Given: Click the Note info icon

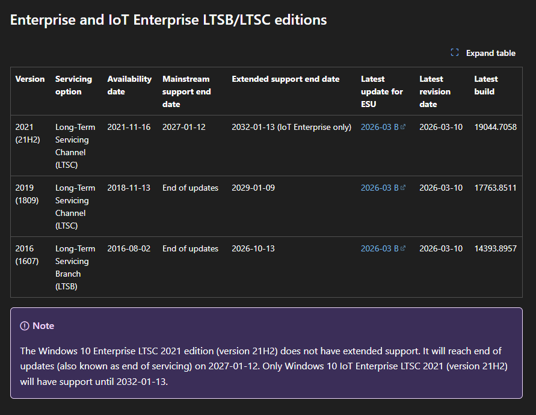Looking at the screenshot, I should click(x=25, y=326).
